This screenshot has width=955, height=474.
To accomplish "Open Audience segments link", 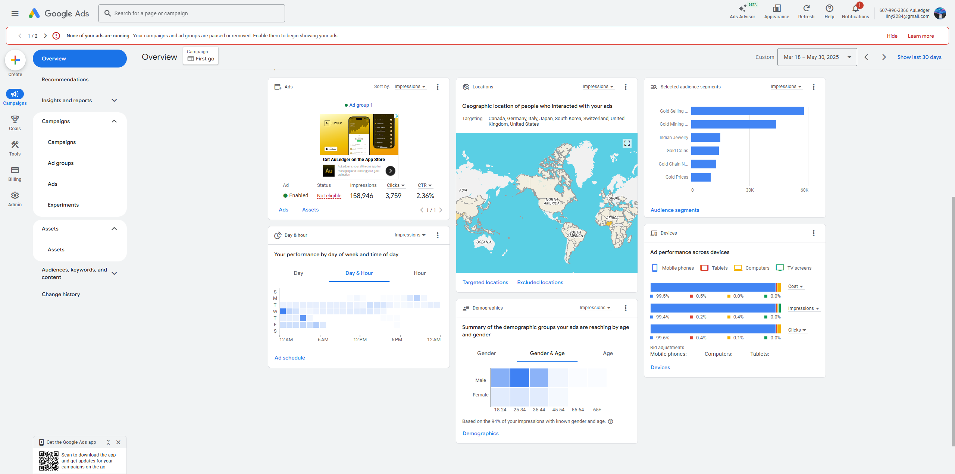I will pos(674,210).
